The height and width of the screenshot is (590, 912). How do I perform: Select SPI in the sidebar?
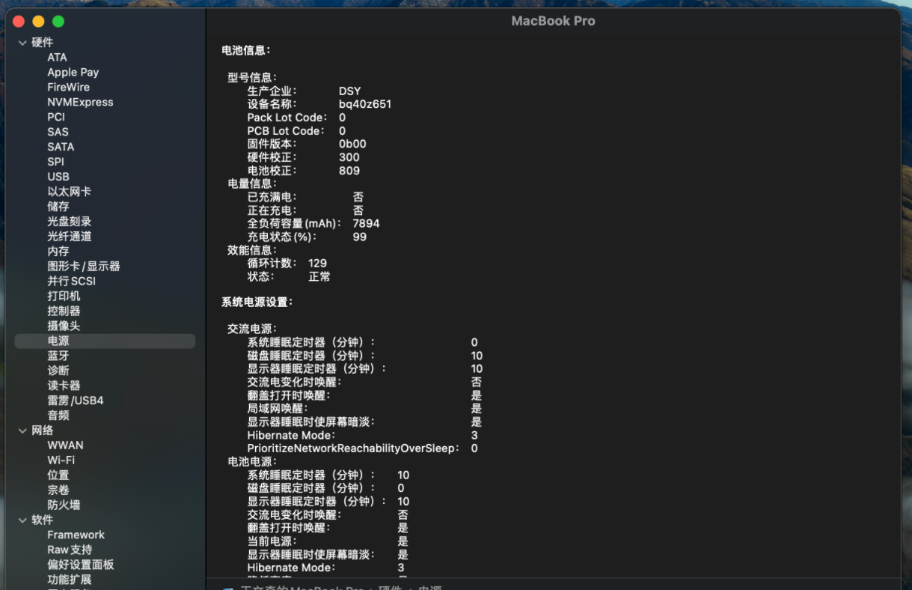click(x=55, y=162)
